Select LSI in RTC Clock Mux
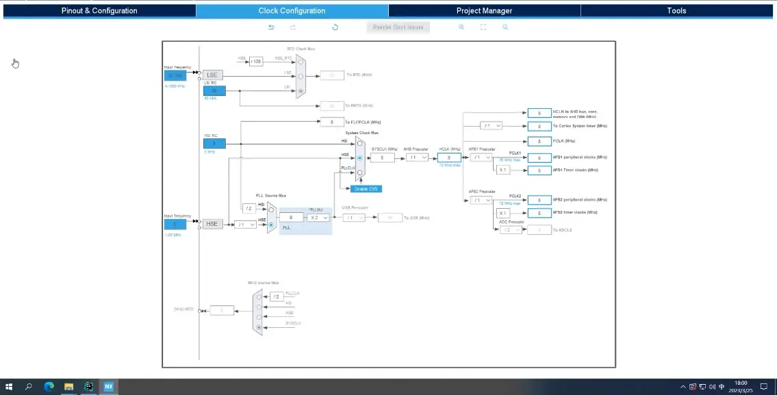Image resolution: width=777 pixels, height=395 pixels. tap(301, 91)
